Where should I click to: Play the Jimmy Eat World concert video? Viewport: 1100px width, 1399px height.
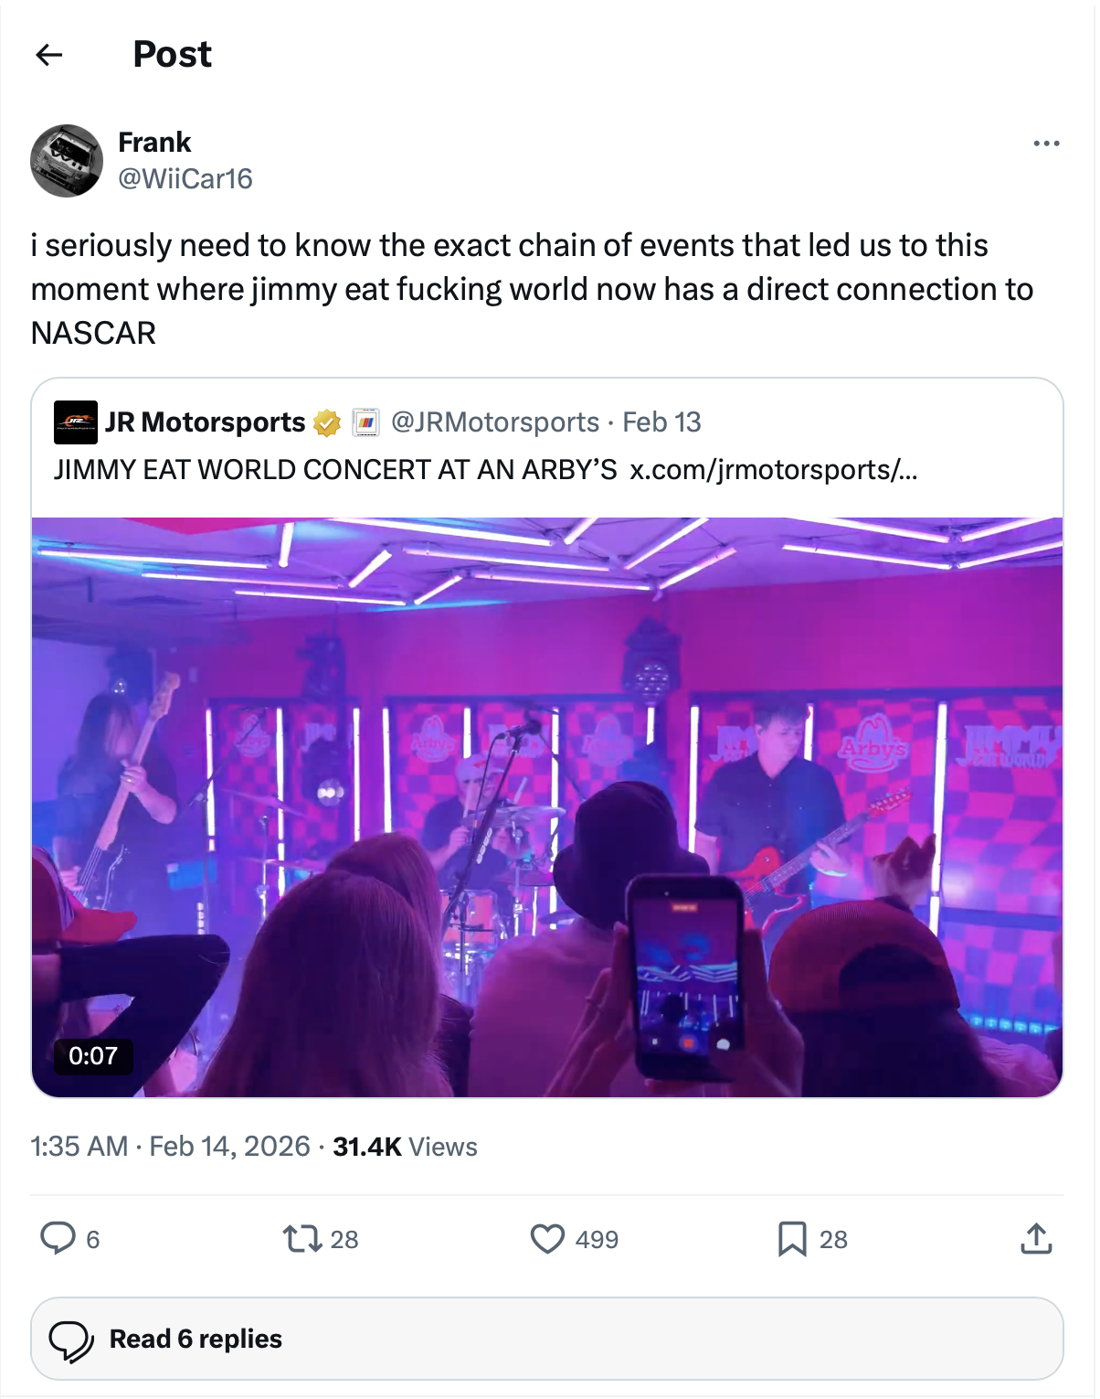click(x=547, y=806)
